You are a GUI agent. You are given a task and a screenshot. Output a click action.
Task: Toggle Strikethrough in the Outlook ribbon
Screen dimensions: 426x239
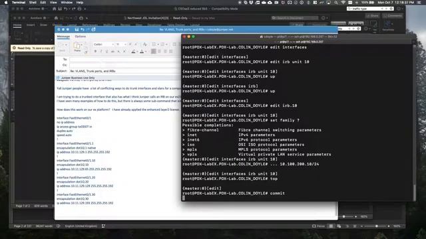(x=112, y=51)
